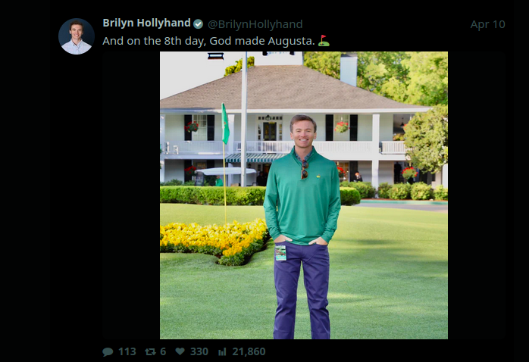529x362 pixels.
Task: Click the 21,860 views count
Action: [x=249, y=352]
